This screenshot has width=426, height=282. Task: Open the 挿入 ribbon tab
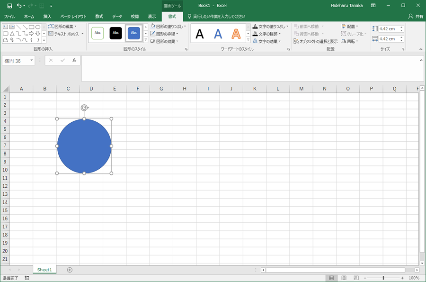tap(47, 16)
